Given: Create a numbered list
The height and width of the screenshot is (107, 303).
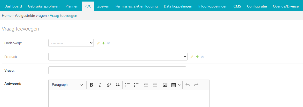Looking at the screenshot, I should [136, 85].
